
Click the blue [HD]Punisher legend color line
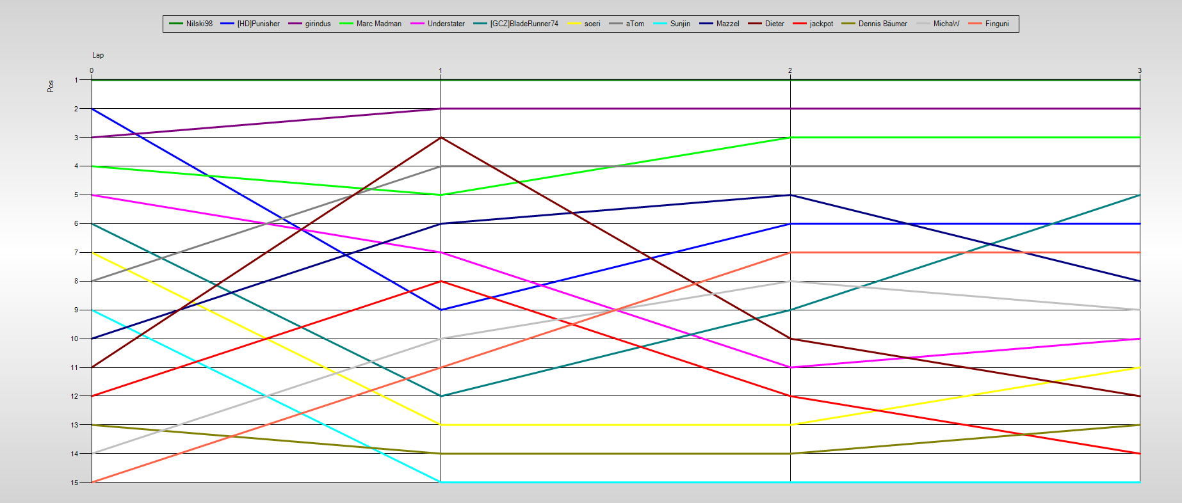click(x=227, y=24)
